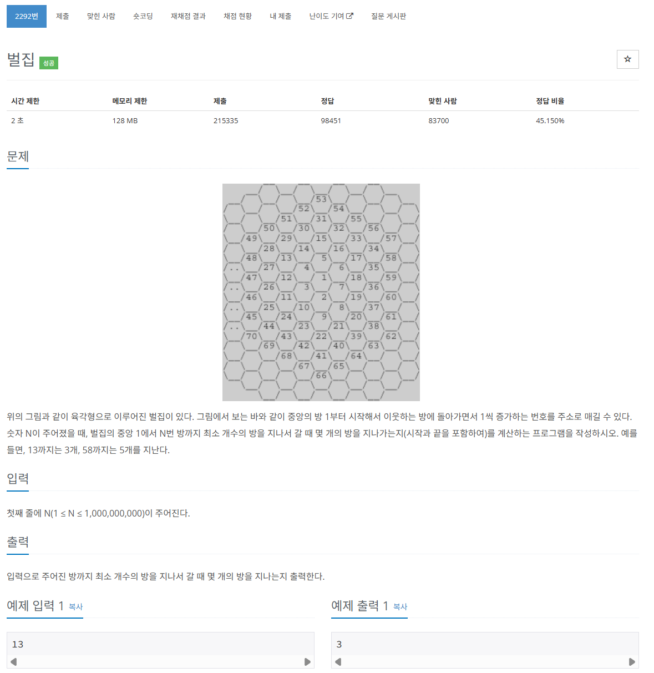
Task: Open 질문 게시판 tab
Action: (388, 16)
